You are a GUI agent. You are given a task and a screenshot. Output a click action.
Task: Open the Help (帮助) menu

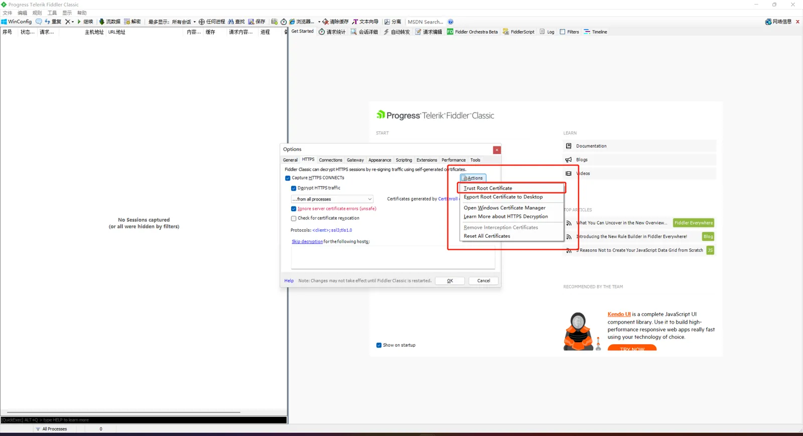point(82,13)
